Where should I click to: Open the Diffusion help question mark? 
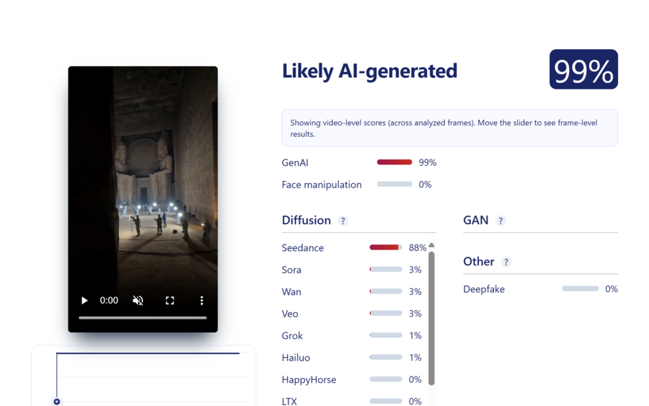[343, 221]
